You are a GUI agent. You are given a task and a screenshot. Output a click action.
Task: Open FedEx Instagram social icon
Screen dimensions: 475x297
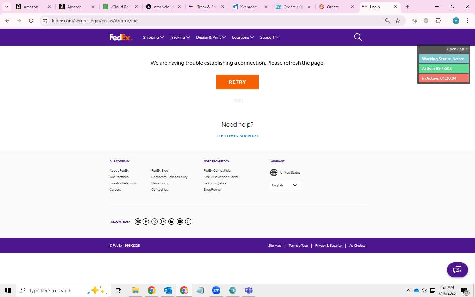163,222
